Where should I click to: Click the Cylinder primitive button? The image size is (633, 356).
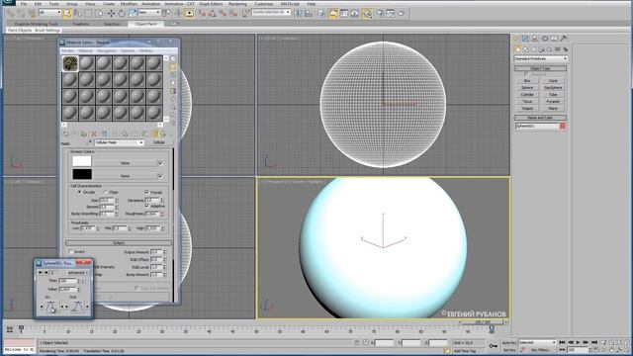527,95
